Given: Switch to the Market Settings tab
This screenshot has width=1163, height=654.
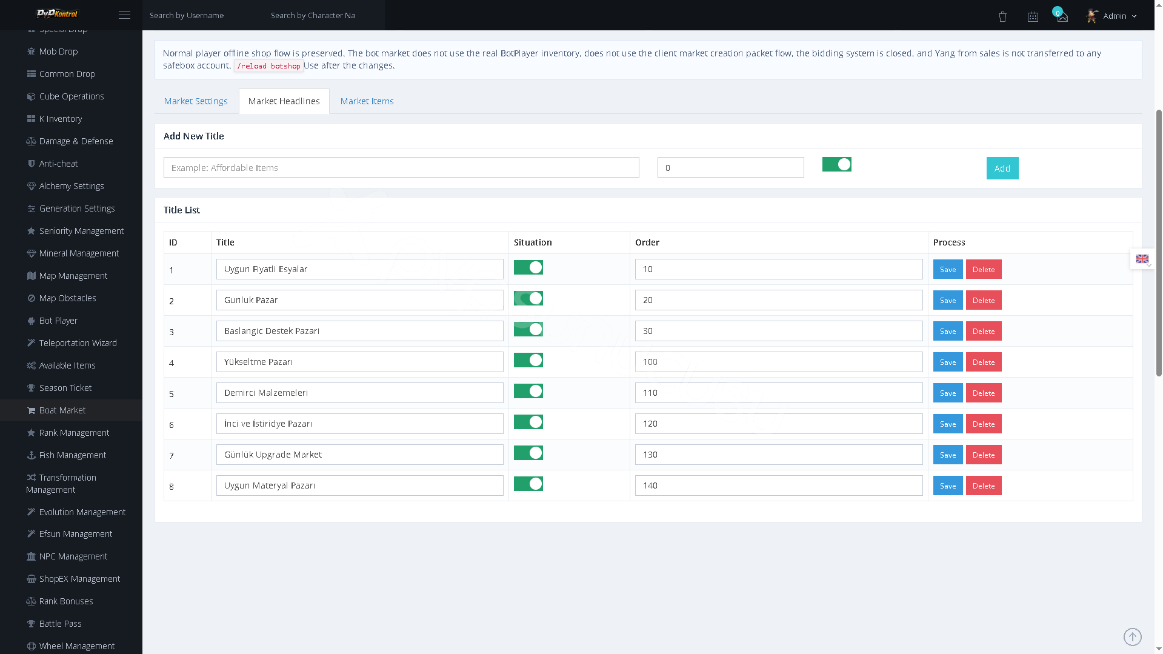Looking at the screenshot, I should point(196,101).
